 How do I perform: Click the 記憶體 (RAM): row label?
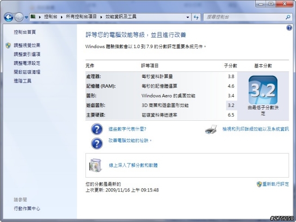[101, 86]
